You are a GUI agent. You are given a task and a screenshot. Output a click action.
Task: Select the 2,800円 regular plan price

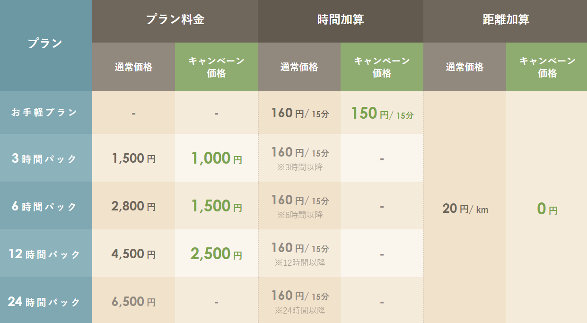(134, 206)
